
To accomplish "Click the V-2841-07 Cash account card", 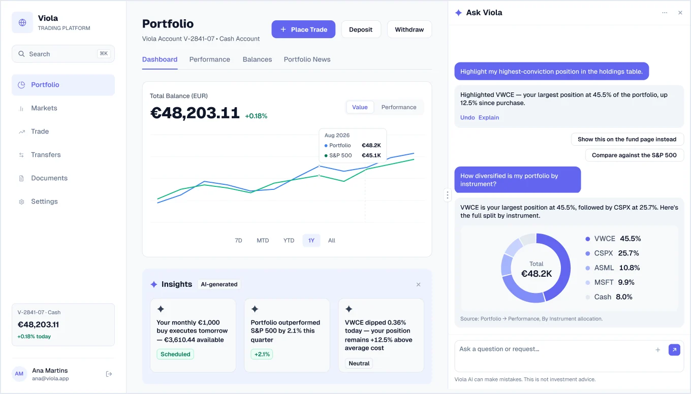I will coord(63,325).
